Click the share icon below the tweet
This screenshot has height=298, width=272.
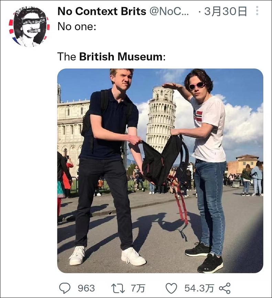[225, 288]
